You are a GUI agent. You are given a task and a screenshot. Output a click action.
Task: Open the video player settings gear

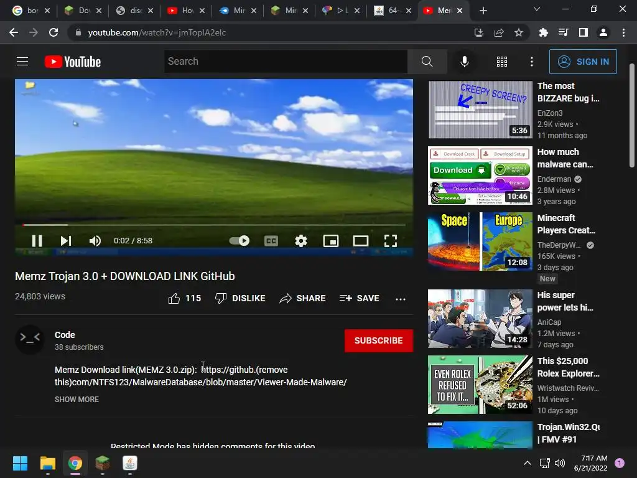coord(301,241)
